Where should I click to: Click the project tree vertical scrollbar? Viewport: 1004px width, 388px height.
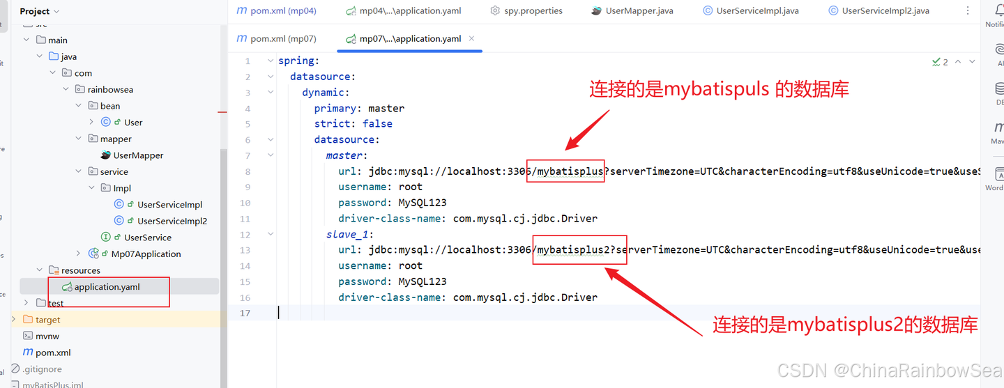[x=224, y=268]
